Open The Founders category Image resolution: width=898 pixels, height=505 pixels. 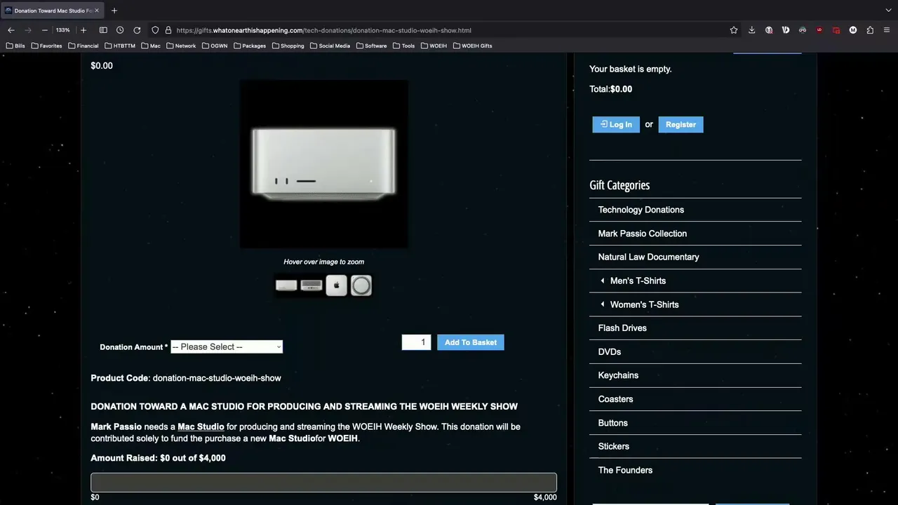625,470
